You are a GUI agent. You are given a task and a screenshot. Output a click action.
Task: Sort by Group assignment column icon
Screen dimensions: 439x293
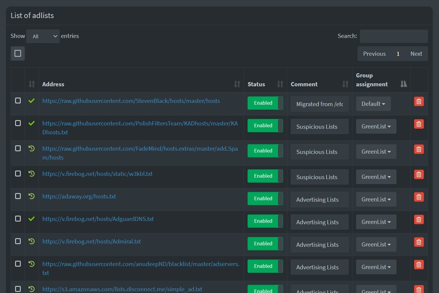click(x=403, y=84)
